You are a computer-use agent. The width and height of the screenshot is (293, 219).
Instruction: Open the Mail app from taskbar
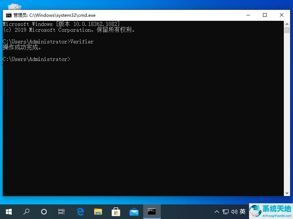tap(134, 211)
